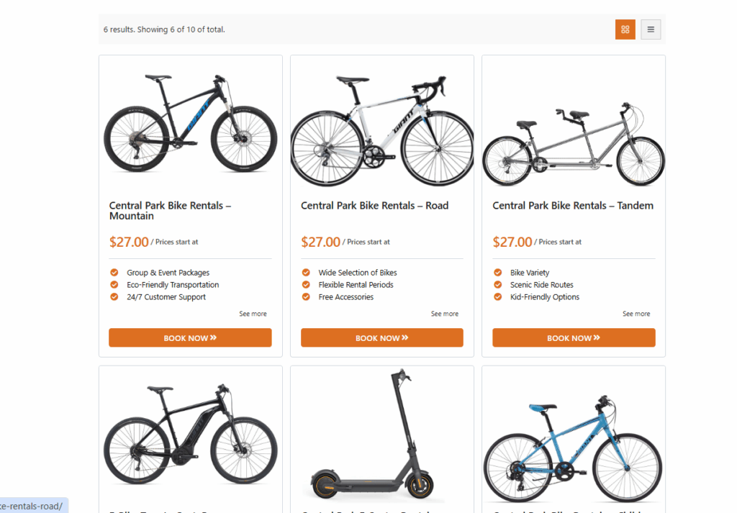Switch to grid view layout

tap(625, 29)
